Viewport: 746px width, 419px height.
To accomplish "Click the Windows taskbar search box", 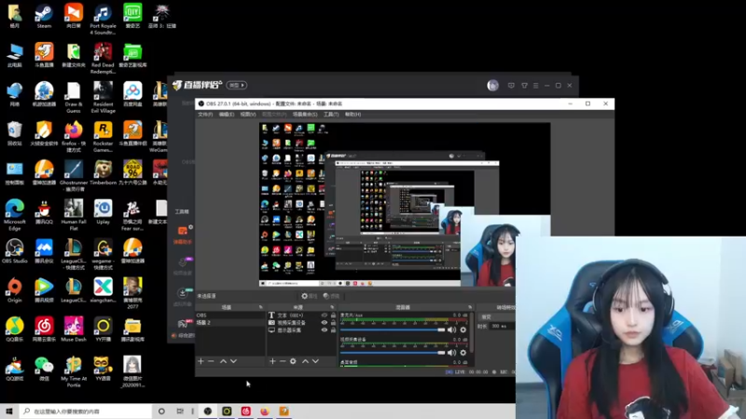I will pyautogui.click(x=86, y=412).
